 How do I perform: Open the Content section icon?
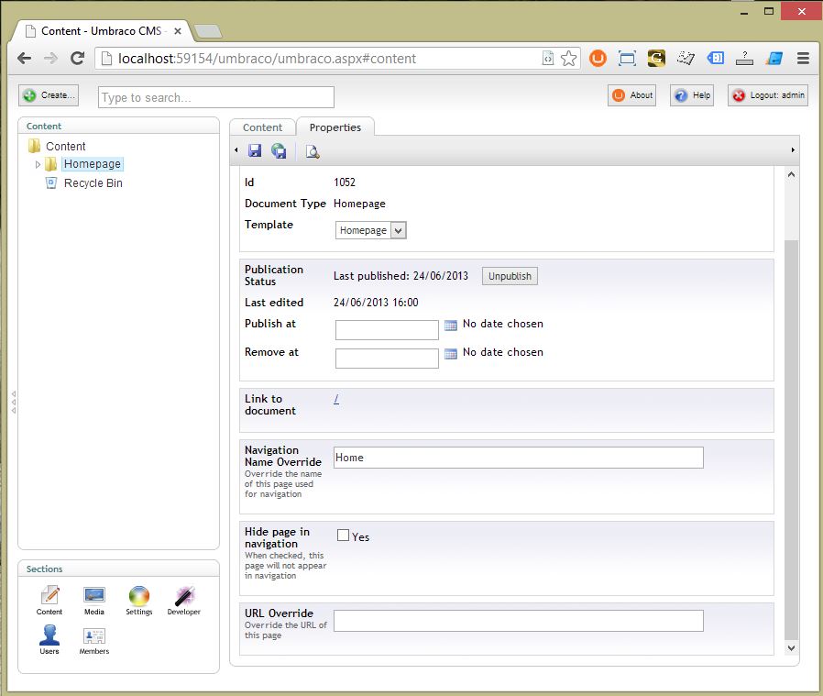pos(49,601)
